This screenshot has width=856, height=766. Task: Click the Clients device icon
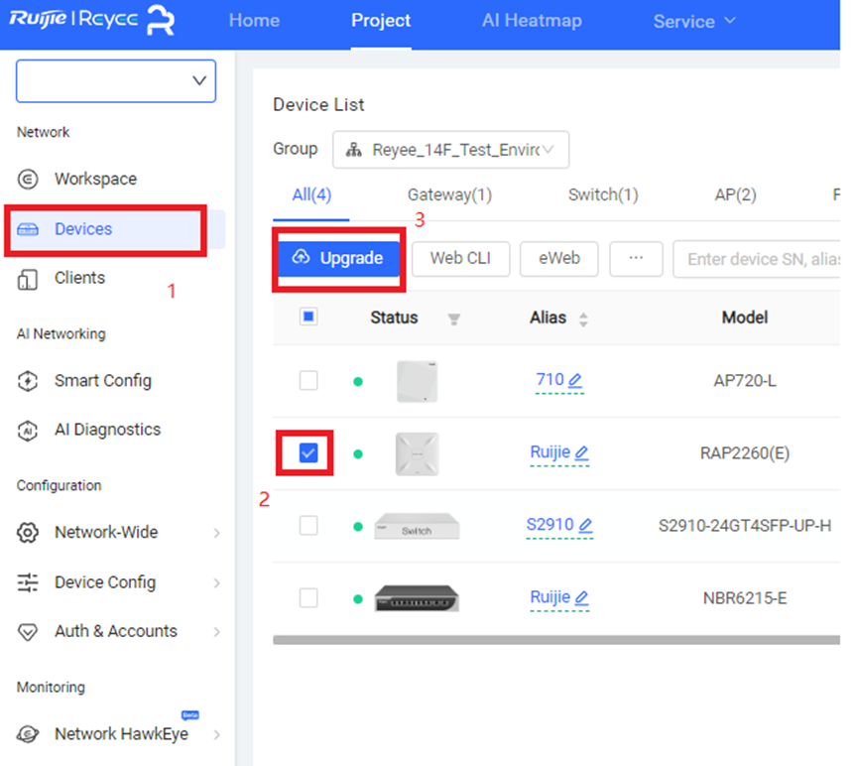point(28,279)
